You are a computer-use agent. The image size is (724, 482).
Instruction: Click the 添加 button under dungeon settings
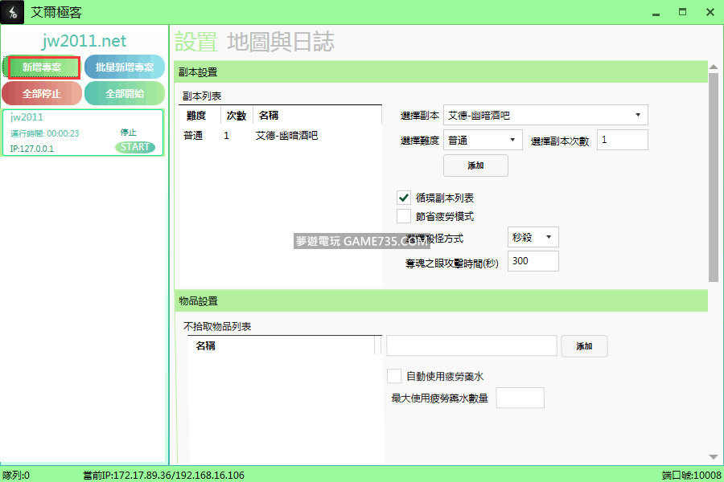tap(475, 165)
